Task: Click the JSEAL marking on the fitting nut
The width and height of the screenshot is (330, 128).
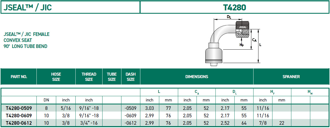Action: [x=243, y=27]
